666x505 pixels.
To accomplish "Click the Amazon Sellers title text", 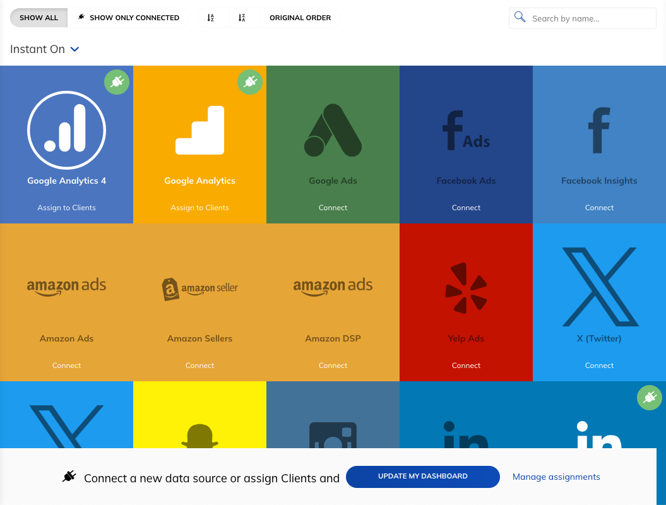I will [x=199, y=338].
